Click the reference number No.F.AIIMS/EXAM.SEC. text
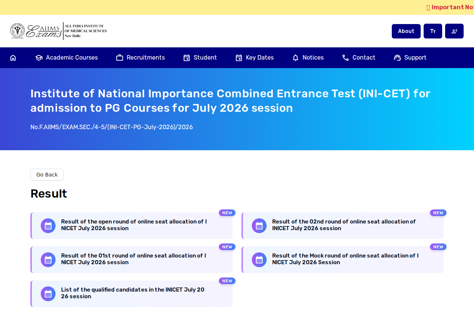The image size is (474, 333). coord(111,127)
